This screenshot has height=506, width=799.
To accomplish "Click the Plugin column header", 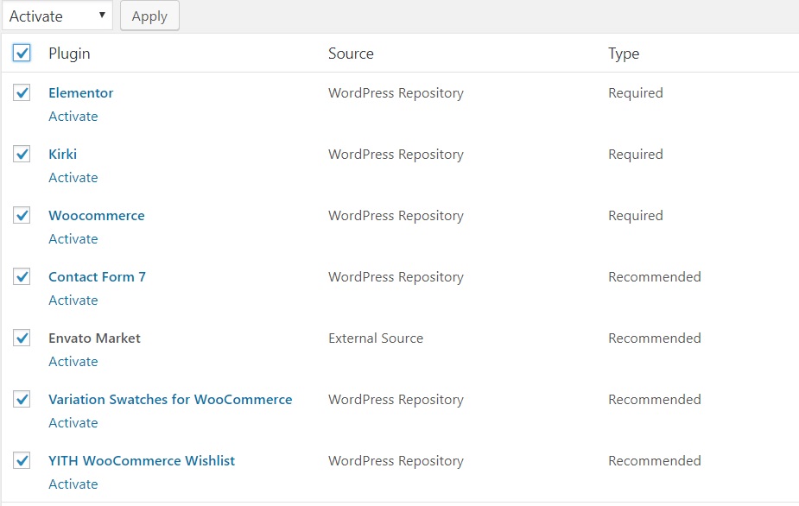I will point(69,54).
